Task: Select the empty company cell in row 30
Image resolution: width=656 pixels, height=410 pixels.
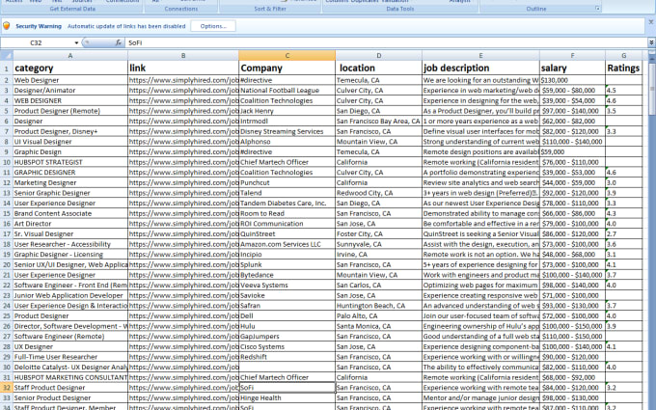Action: pos(287,368)
